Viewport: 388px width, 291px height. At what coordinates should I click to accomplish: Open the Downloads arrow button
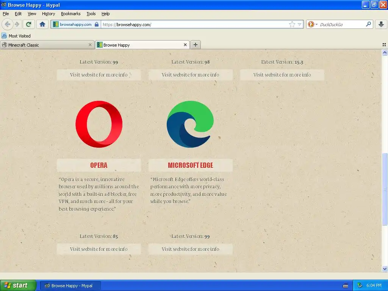click(381, 24)
